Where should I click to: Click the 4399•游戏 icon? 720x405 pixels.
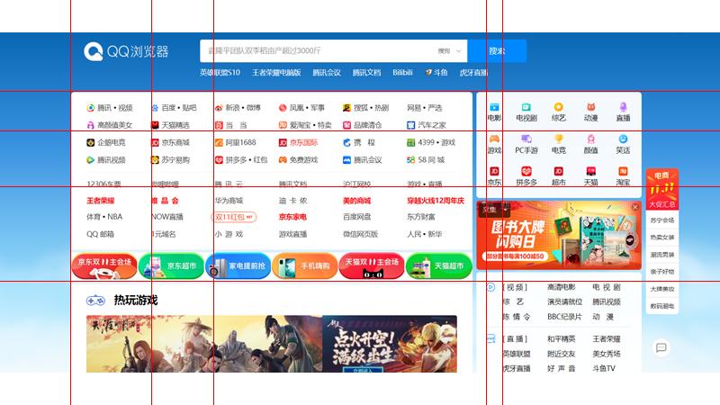click(x=411, y=143)
